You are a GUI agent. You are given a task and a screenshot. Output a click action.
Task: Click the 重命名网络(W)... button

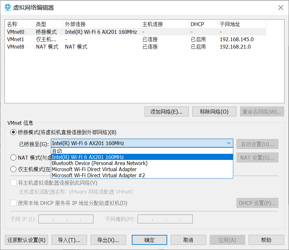262,112
